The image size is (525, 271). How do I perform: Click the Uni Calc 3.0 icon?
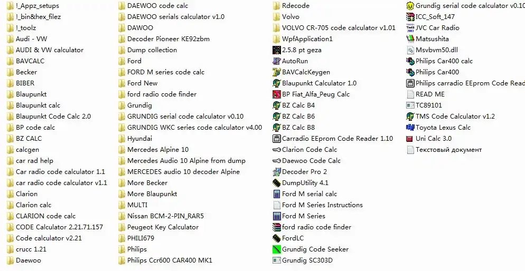coord(410,139)
